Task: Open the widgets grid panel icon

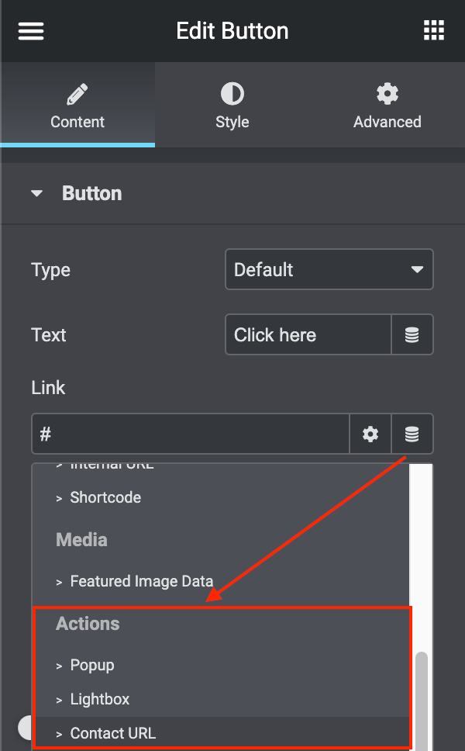Action: point(433,31)
